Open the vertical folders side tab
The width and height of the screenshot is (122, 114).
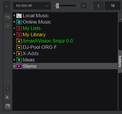click(120, 61)
